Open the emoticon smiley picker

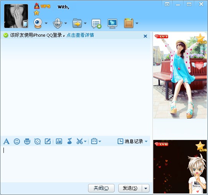(x=17, y=141)
